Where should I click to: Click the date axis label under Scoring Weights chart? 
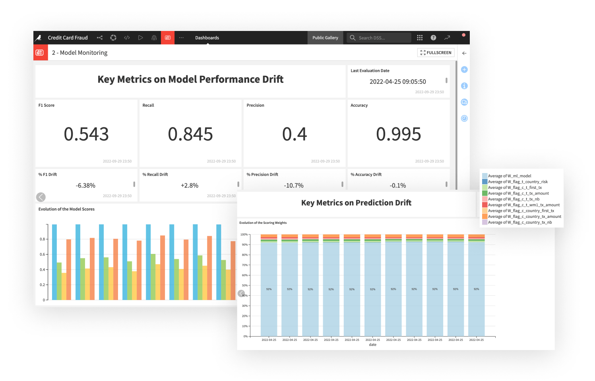coord(372,344)
